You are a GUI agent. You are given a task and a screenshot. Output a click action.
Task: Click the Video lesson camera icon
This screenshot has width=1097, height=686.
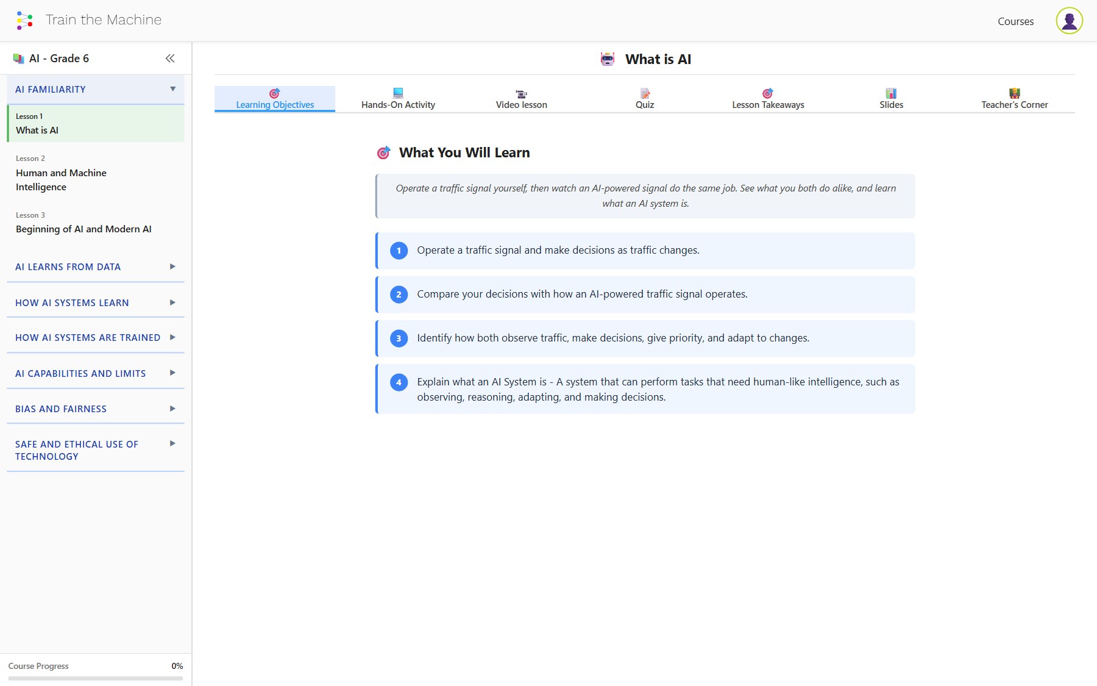point(522,93)
